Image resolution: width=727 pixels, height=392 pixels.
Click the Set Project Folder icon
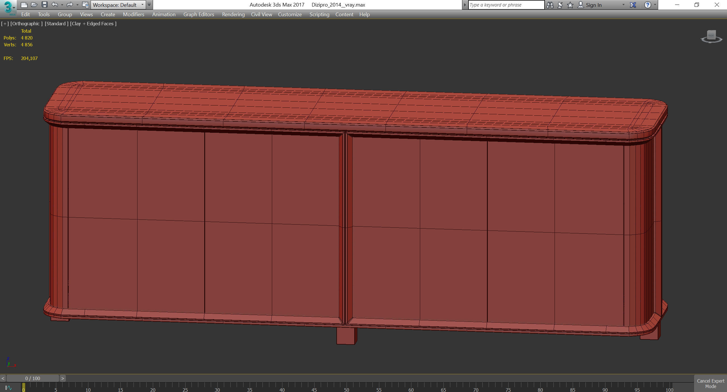[85, 5]
